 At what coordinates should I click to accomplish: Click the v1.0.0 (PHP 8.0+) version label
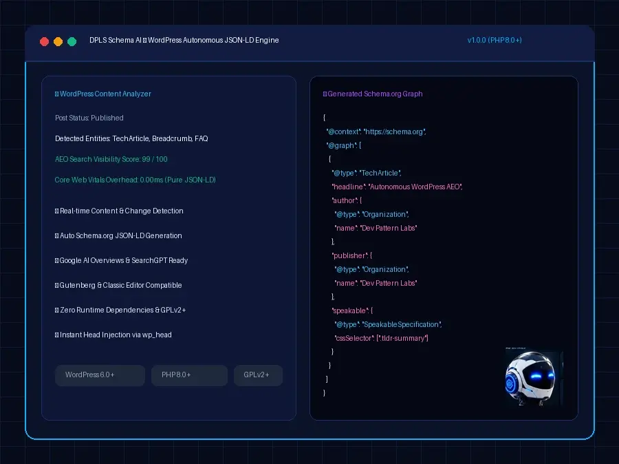coord(495,40)
